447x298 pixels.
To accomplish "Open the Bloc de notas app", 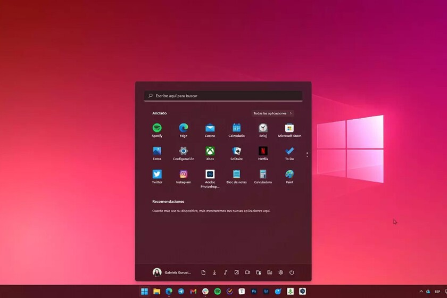I will pos(237,175).
